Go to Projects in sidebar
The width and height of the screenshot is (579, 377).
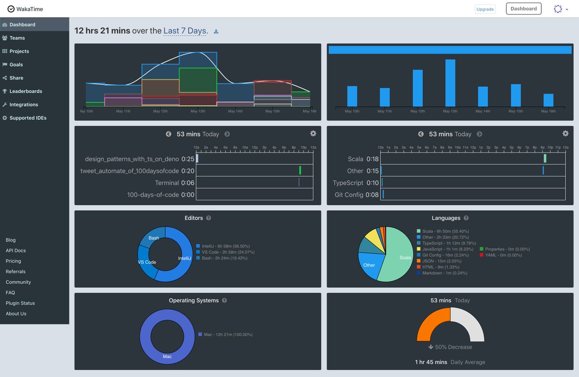pyautogui.click(x=35, y=51)
